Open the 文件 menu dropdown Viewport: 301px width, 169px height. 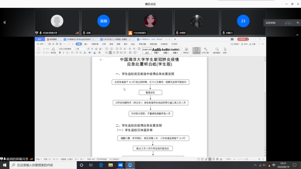click(x=42, y=44)
